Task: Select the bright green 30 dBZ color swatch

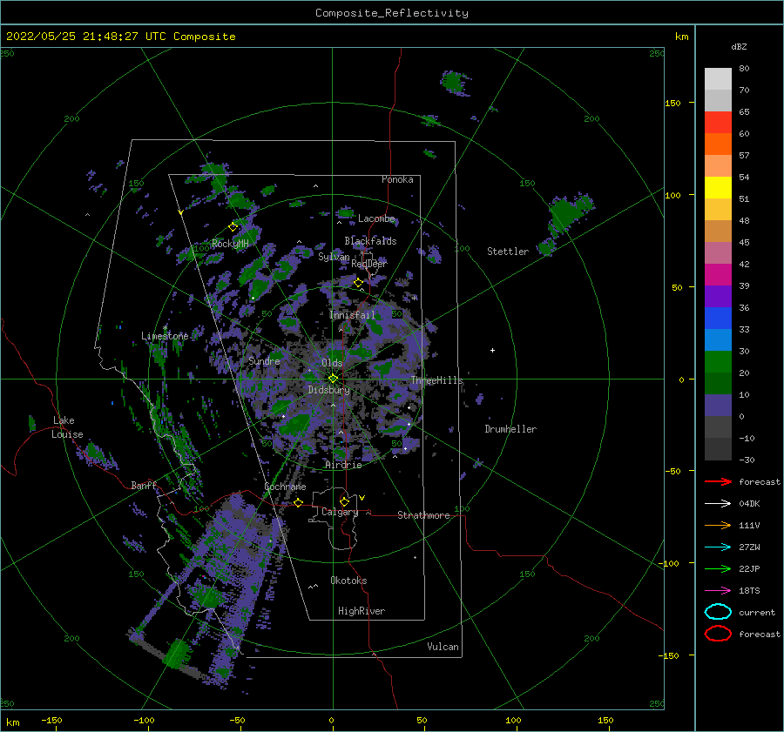Action: [718, 362]
